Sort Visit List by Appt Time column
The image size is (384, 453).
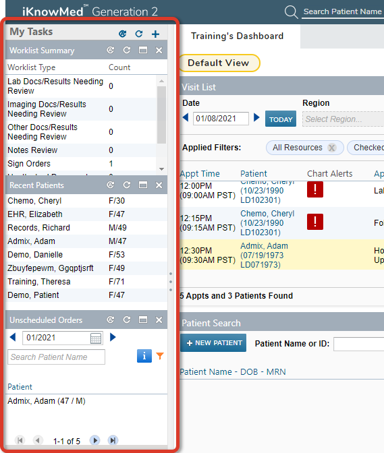point(200,174)
